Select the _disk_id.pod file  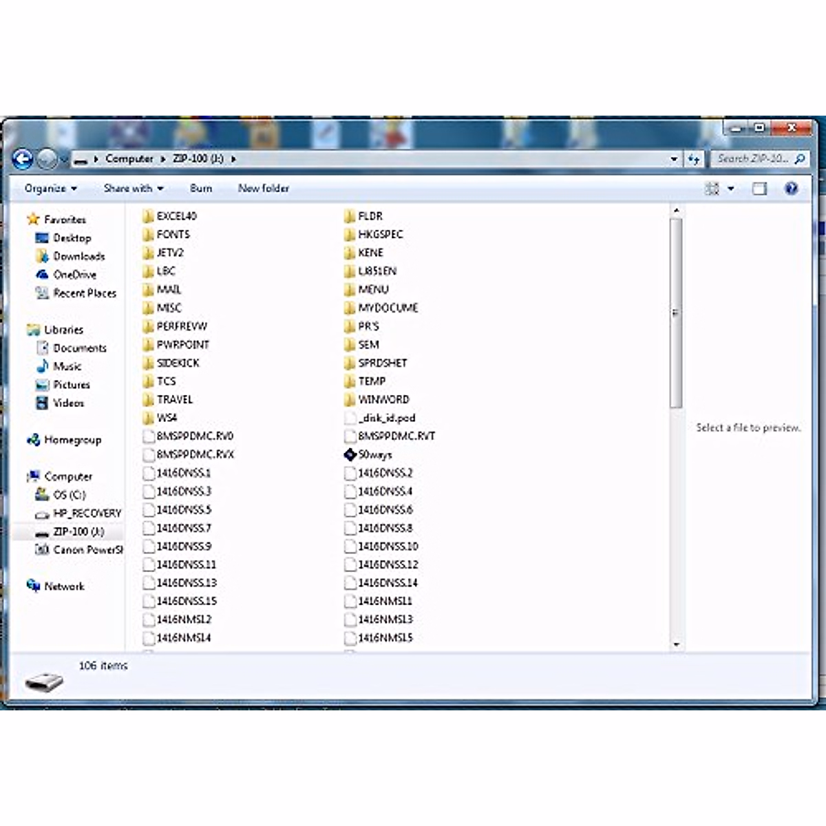pos(386,418)
